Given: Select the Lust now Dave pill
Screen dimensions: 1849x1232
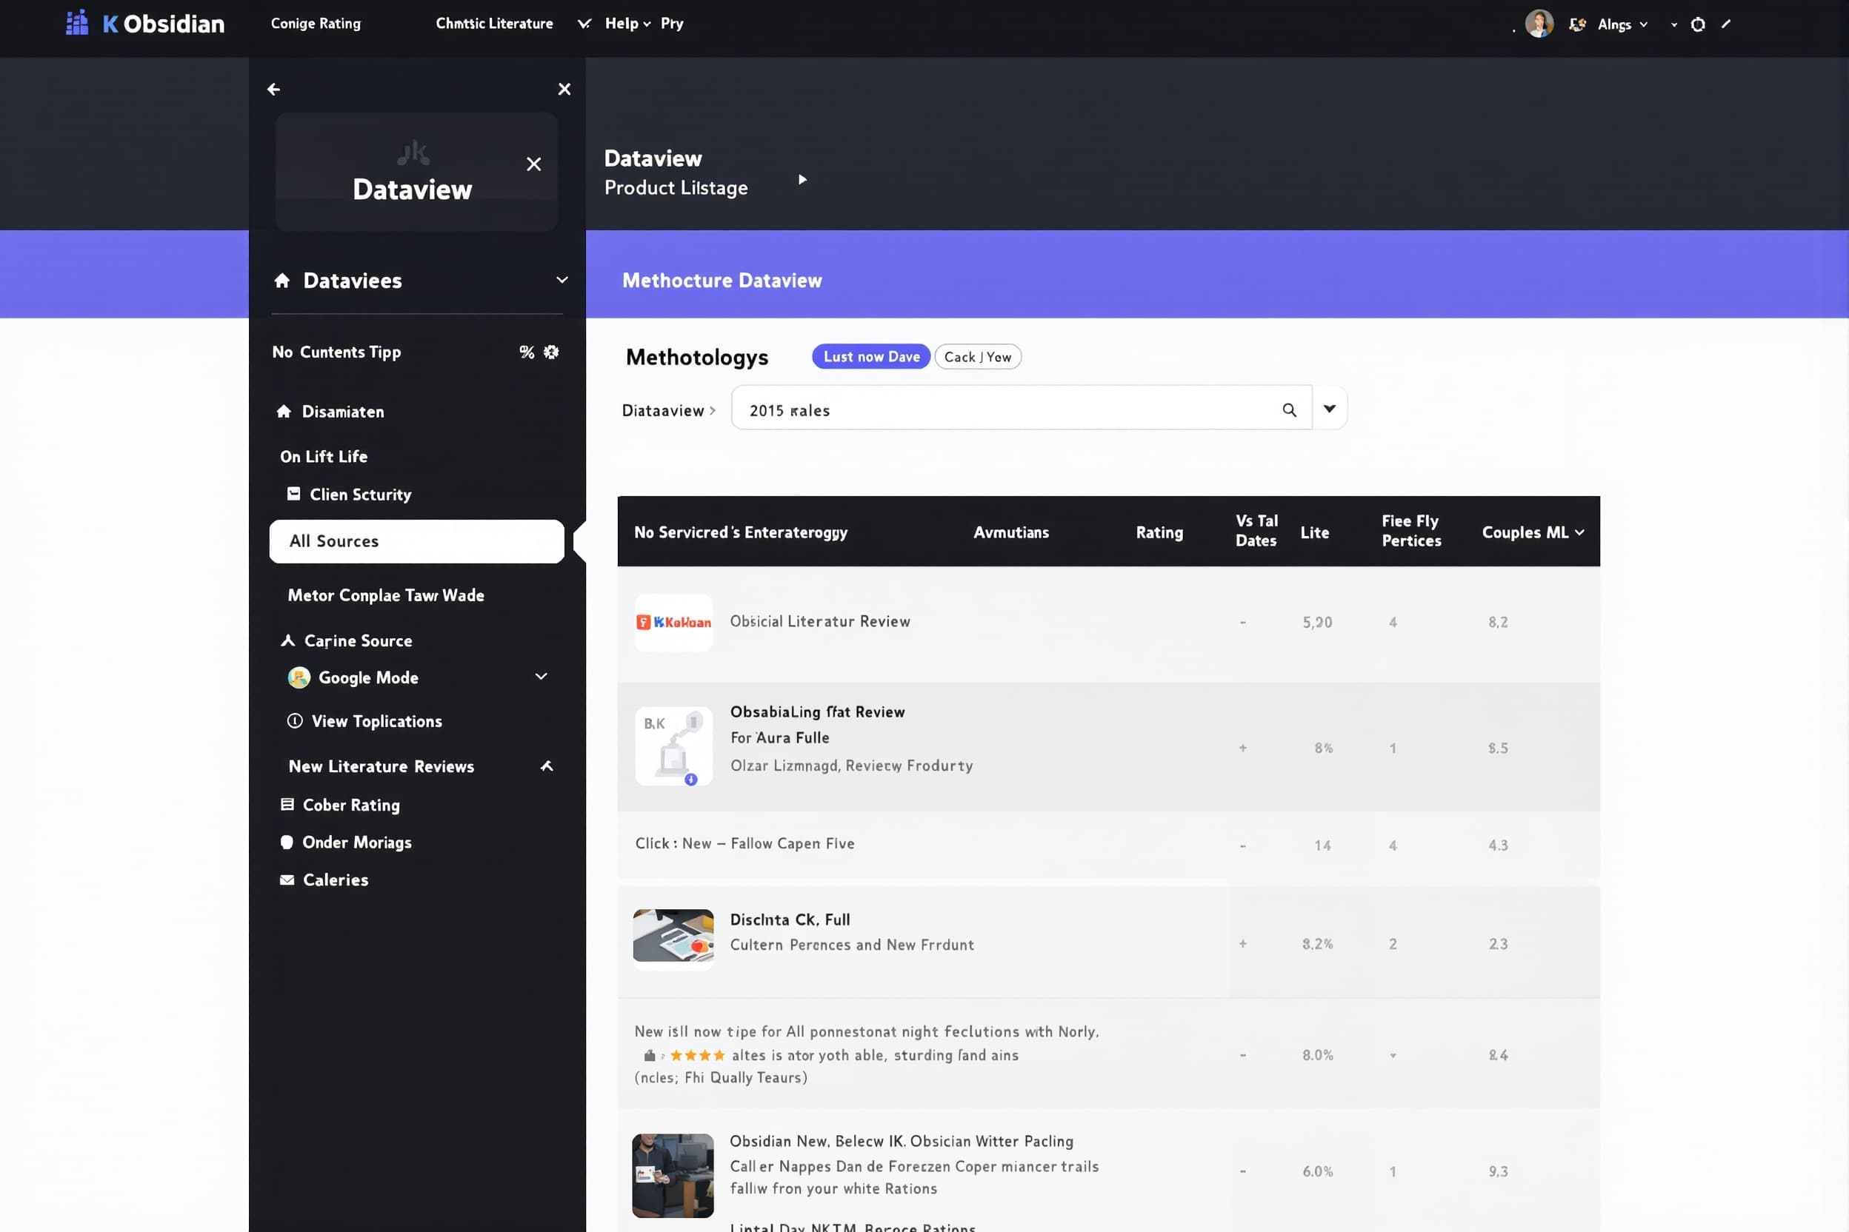Looking at the screenshot, I should point(871,357).
